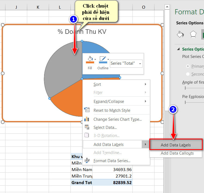Click the Format Data Series icon

pyautogui.click(x=87, y=160)
